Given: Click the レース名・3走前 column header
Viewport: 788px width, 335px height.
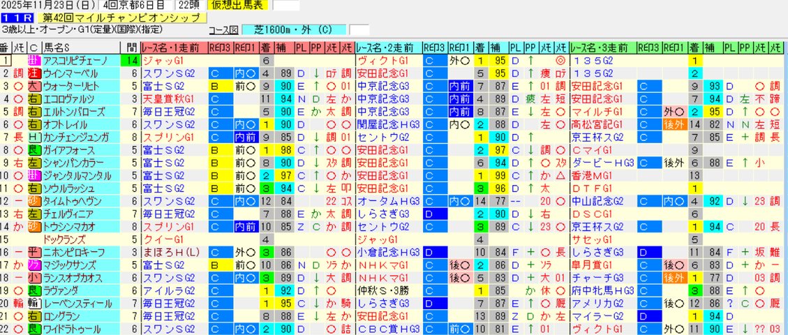Looking at the screenshot, I should 603,47.
